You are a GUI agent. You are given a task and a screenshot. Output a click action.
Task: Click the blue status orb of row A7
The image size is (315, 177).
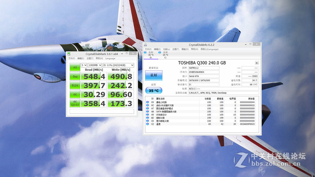(x=147, y=109)
